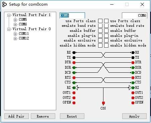Check enable exclusive for COM6
Screen dimensions: 151x123
[x=106, y=41]
